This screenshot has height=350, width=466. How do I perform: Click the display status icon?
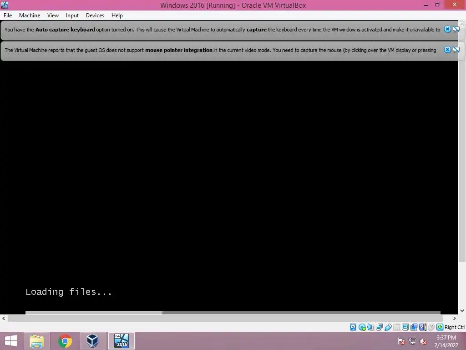point(405,327)
